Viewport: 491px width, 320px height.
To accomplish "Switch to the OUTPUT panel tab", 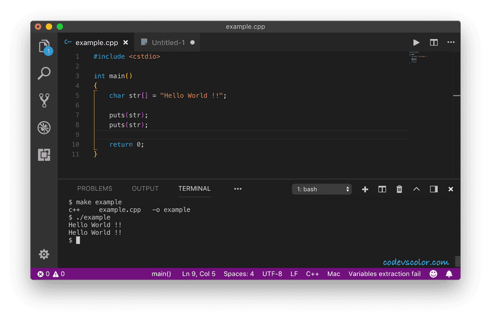I will [145, 188].
